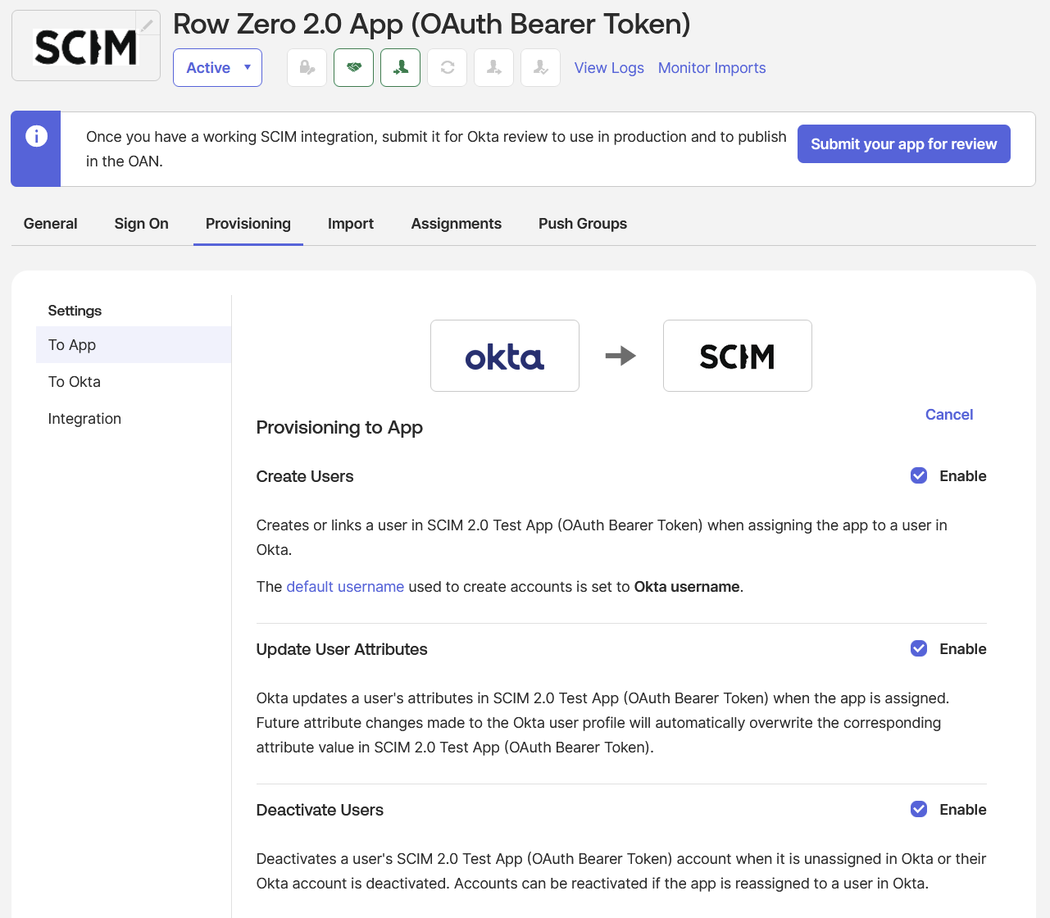Click the SCIM app logo thumbnail

(x=85, y=45)
